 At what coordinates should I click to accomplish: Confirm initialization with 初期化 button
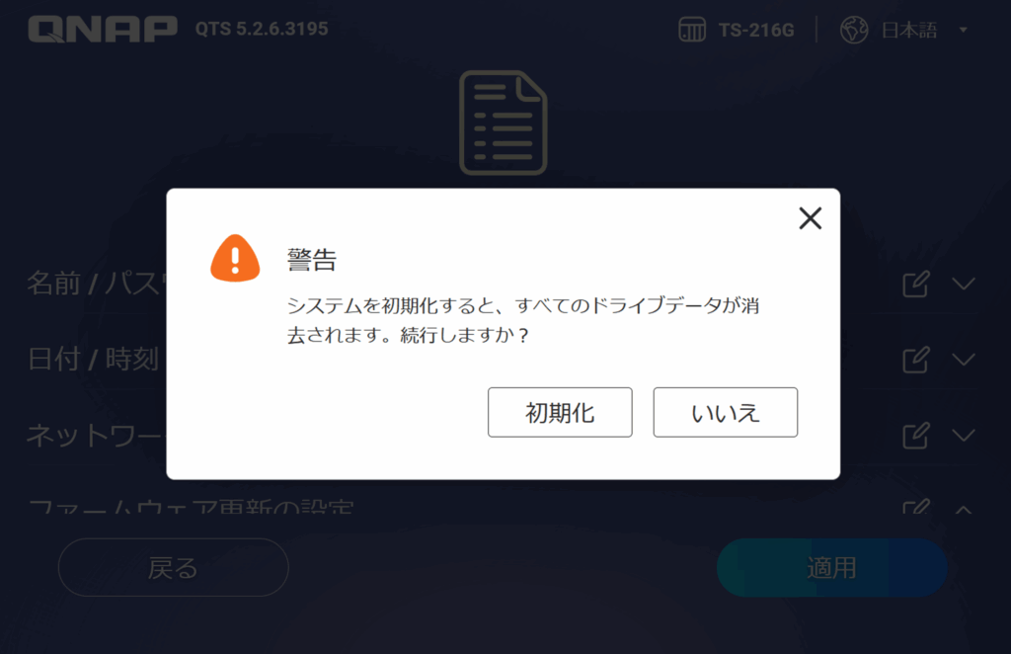(x=560, y=412)
